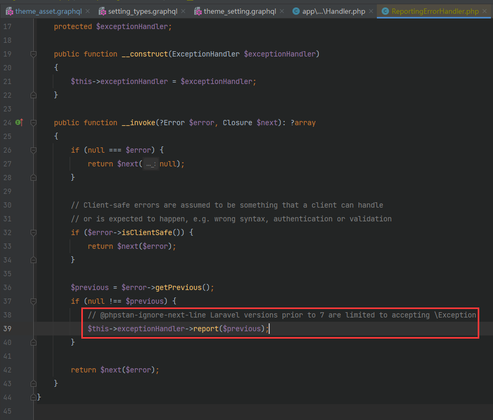Image resolution: width=493 pixels, height=420 pixels.
Task: Click the implements-method gutter icon on line 24
Action: (x=18, y=123)
